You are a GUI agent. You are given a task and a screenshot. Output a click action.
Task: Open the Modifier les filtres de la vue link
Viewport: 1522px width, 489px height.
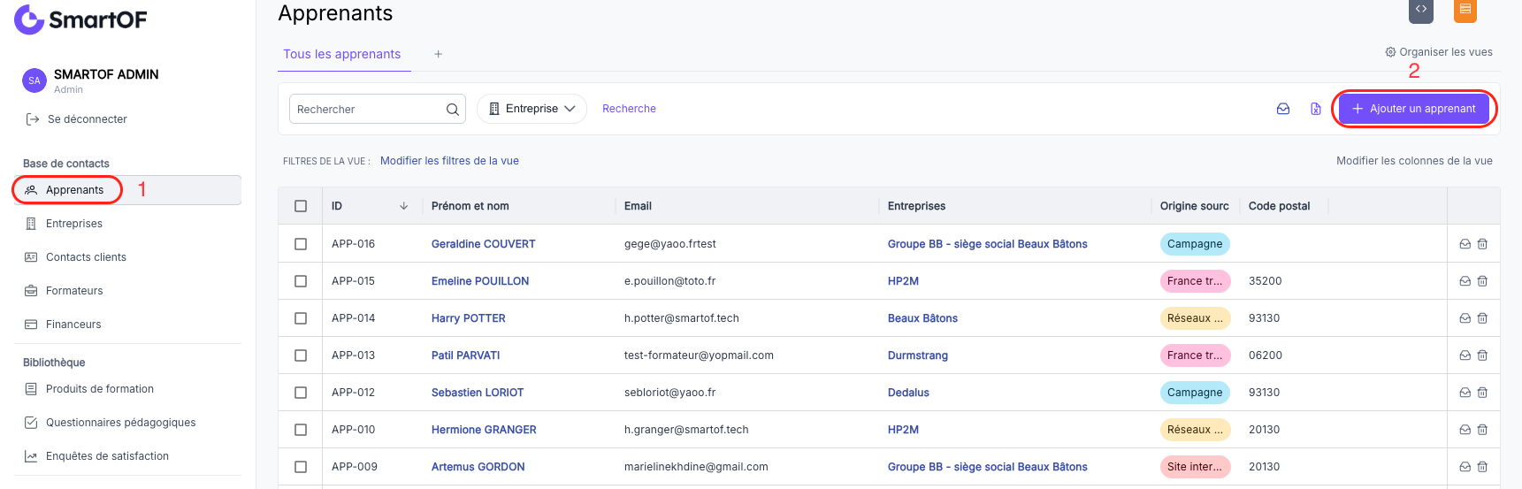tap(449, 161)
